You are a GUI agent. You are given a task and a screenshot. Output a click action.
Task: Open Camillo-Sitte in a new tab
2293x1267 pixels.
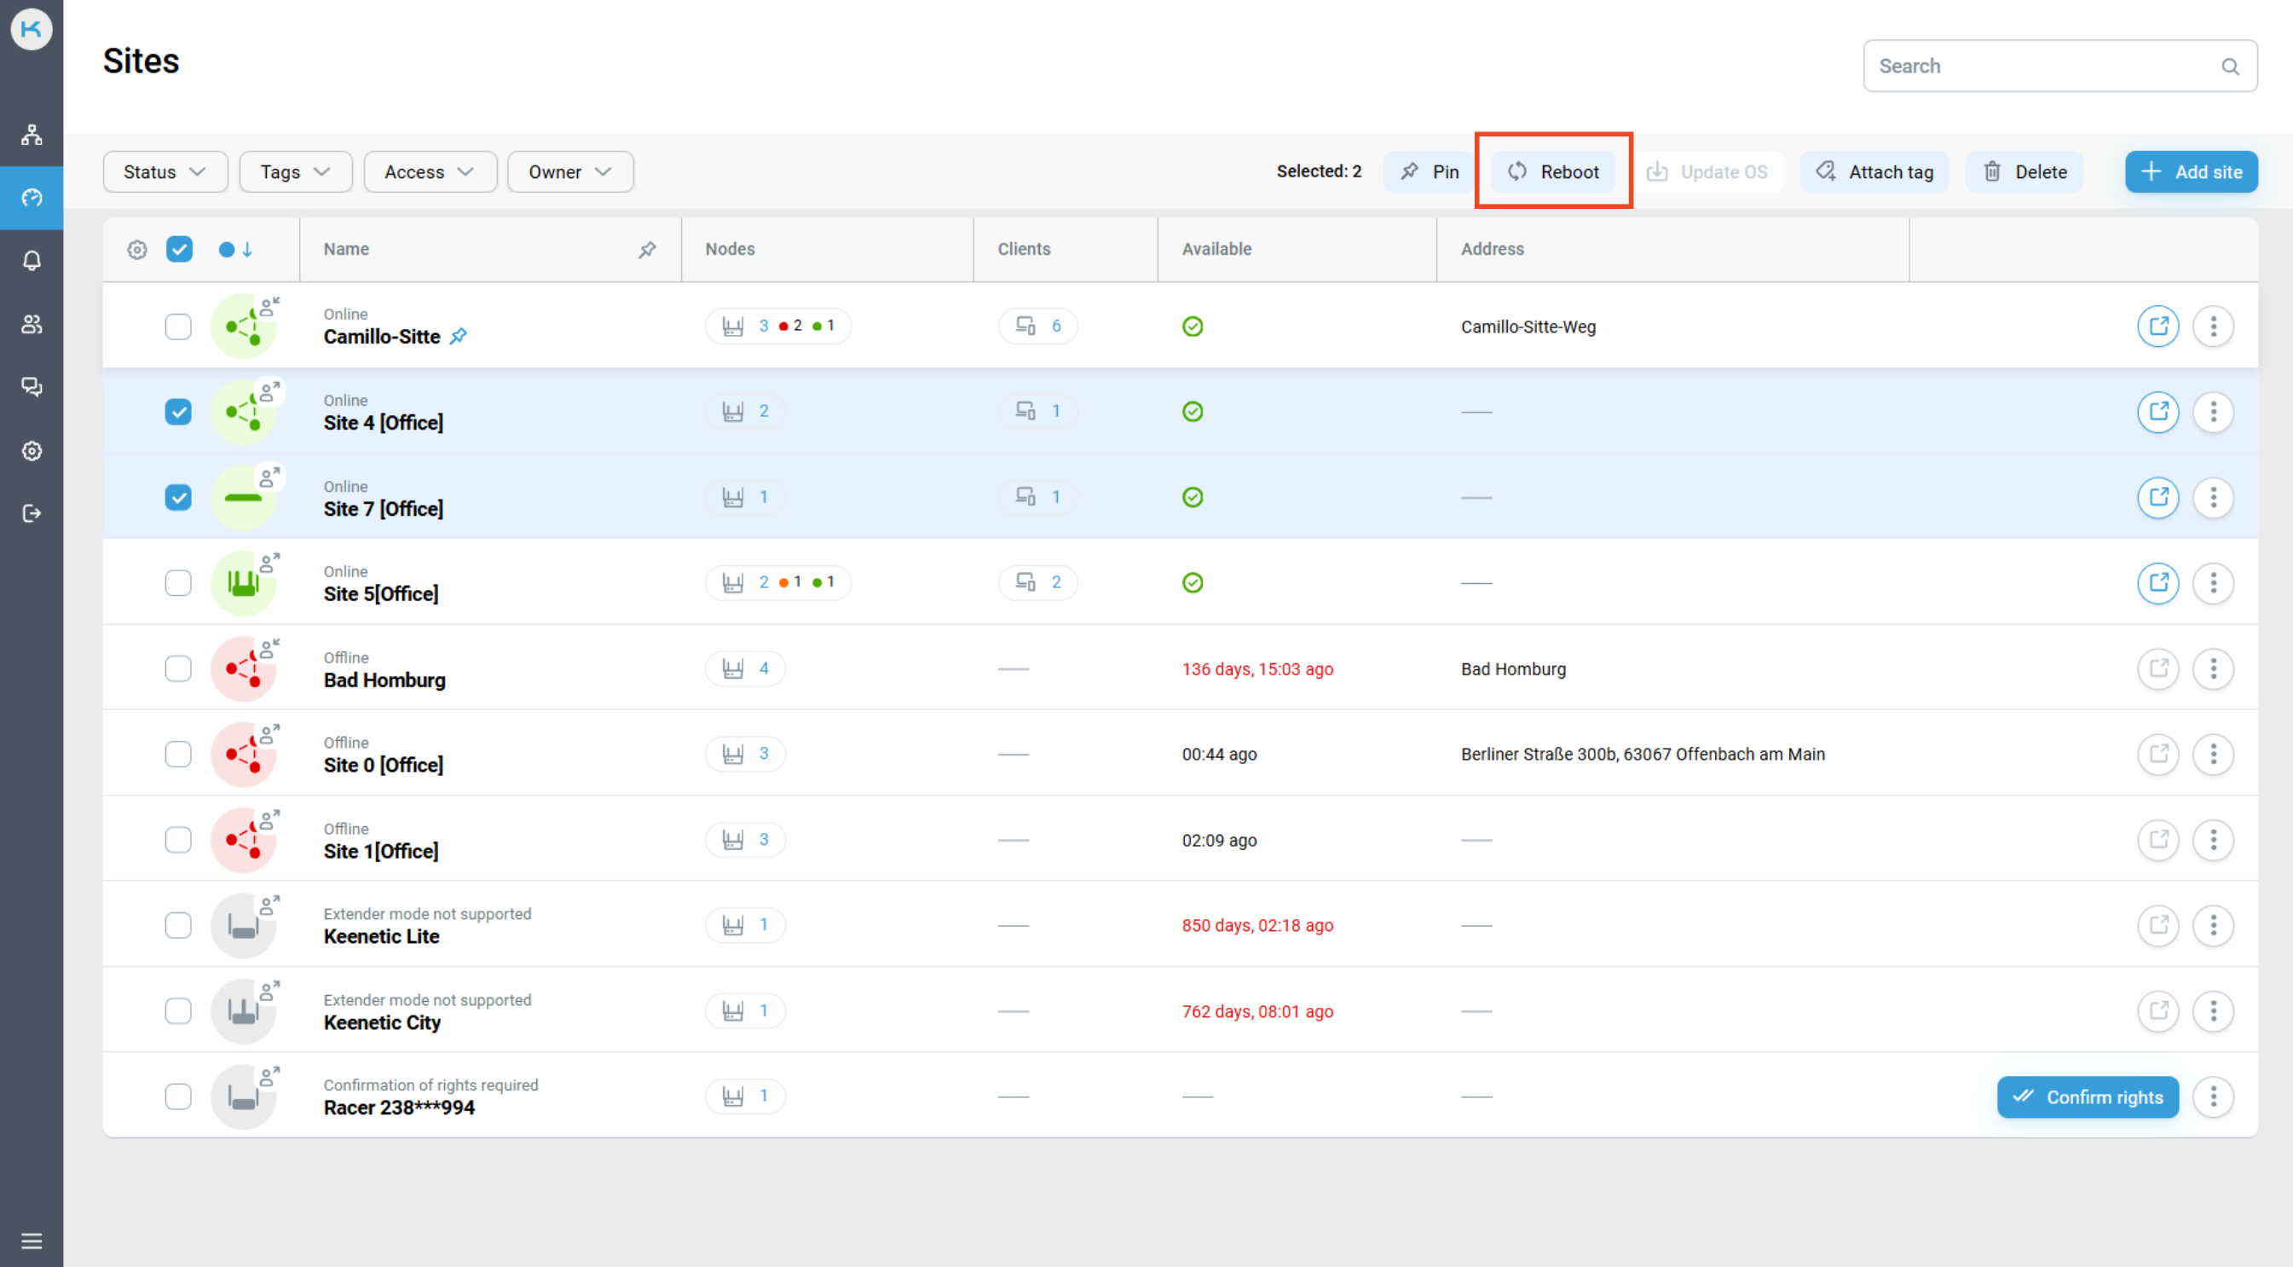pos(2157,326)
